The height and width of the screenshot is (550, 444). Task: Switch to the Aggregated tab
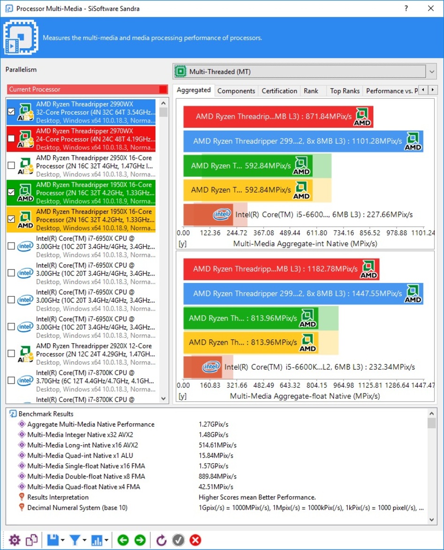tap(194, 90)
